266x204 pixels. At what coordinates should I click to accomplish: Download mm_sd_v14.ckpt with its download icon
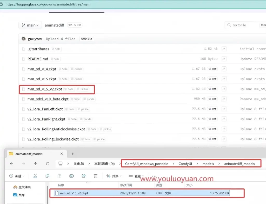pyautogui.click(x=224, y=69)
